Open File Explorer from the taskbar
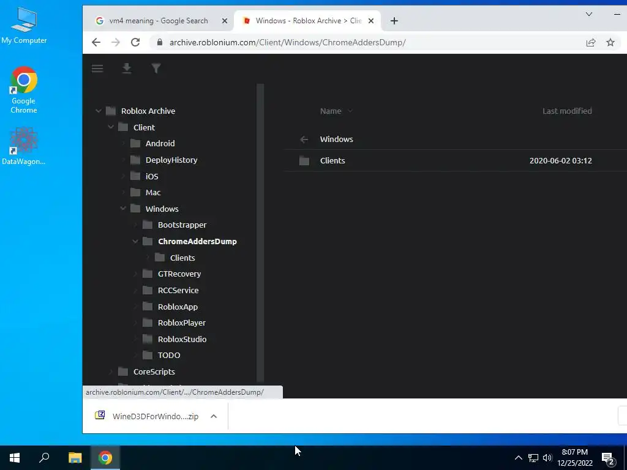The height and width of the screenshot is (470, 627). (75, 458)
